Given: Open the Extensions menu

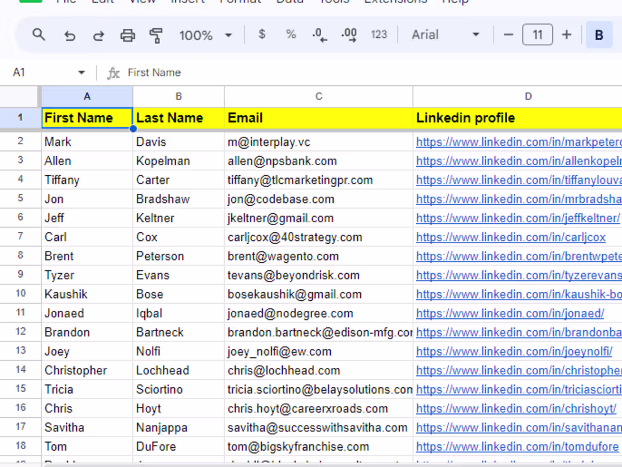Looking at the screenshot, I should [x=395, y=2].
